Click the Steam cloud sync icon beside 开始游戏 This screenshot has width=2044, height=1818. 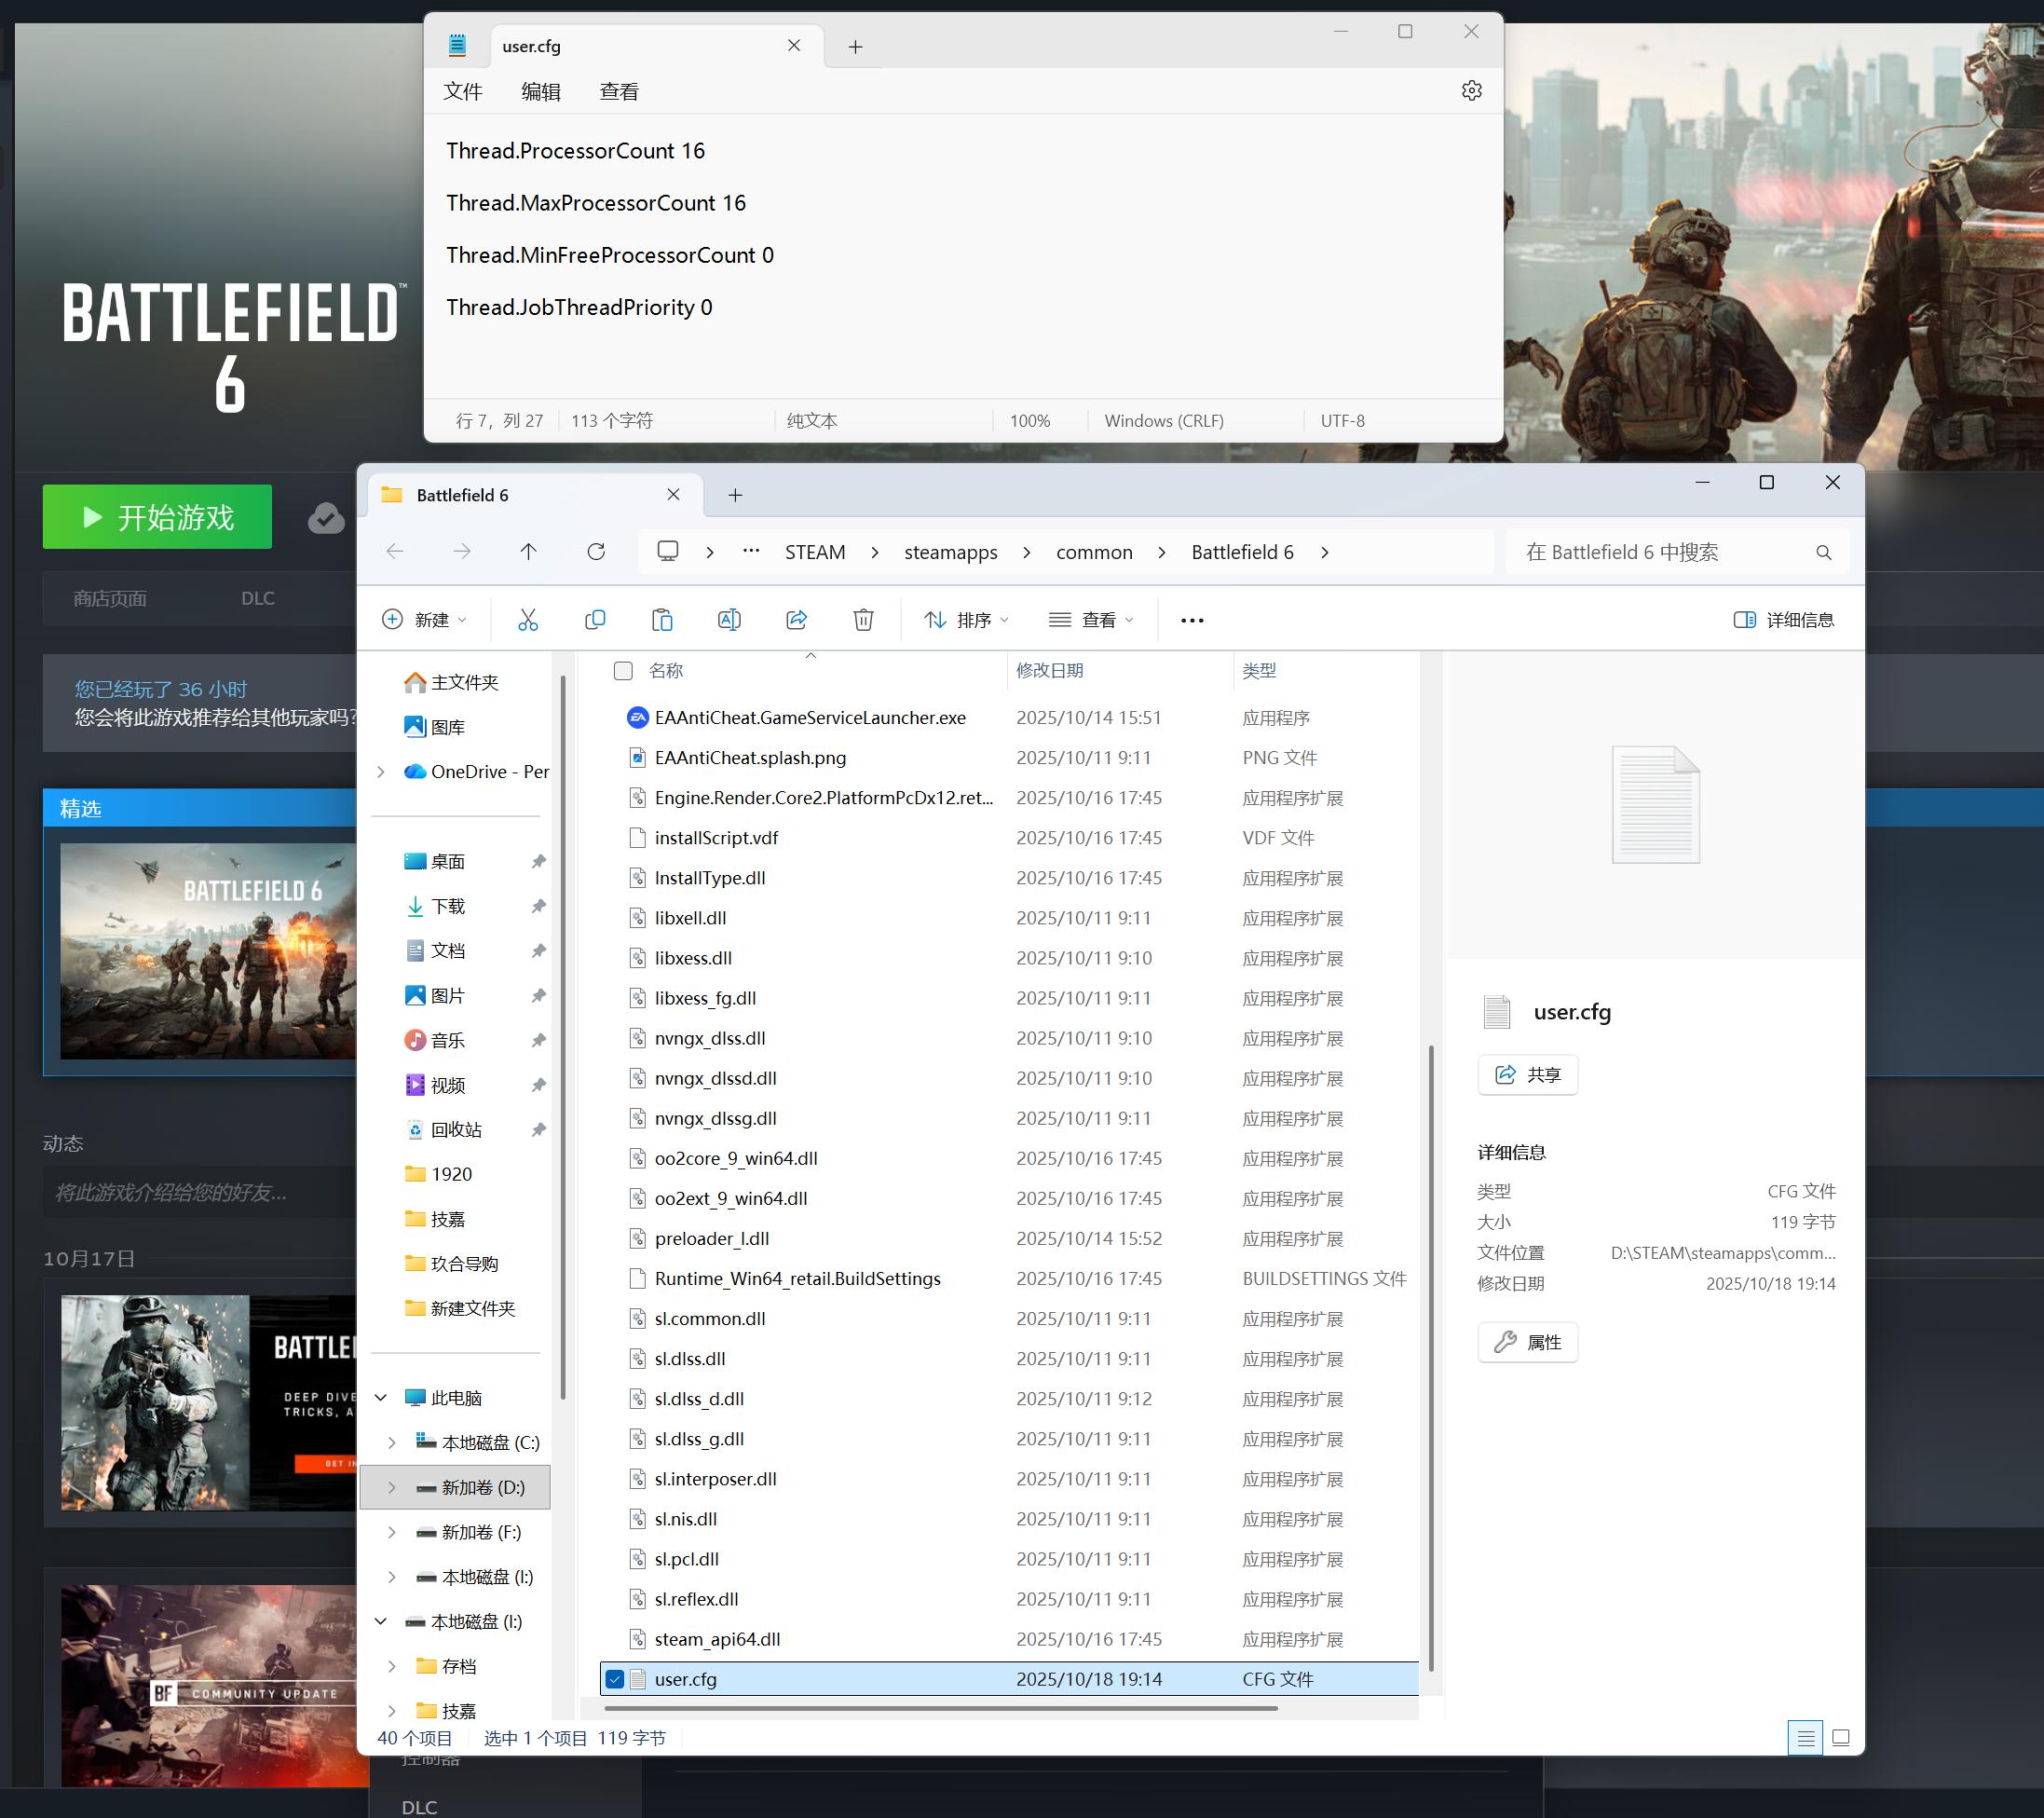(x=326, y=517)
